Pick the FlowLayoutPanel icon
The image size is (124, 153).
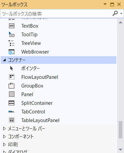[12, 77]
